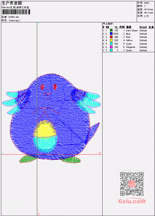This screenshot has width=155, height=216.
Task: Pick the Red color swatch in row 3
Action: pyautogui.click(x=111, y=37)
